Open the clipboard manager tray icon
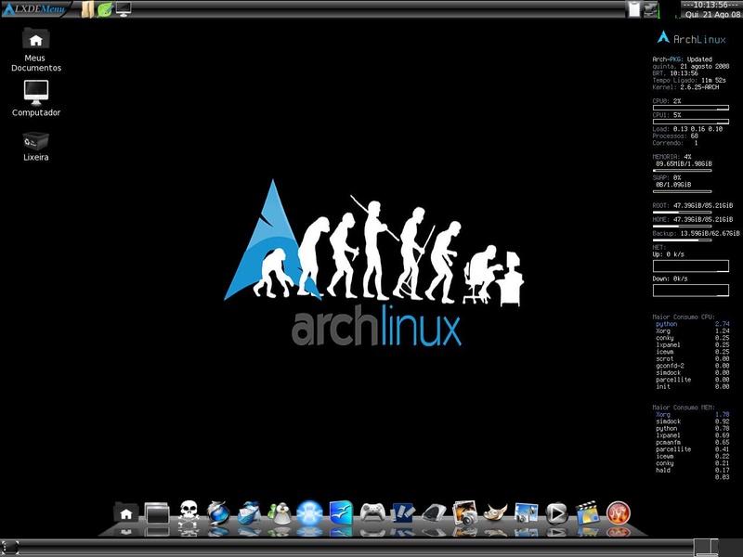This screenshot has width=743, height=557. 634,9
